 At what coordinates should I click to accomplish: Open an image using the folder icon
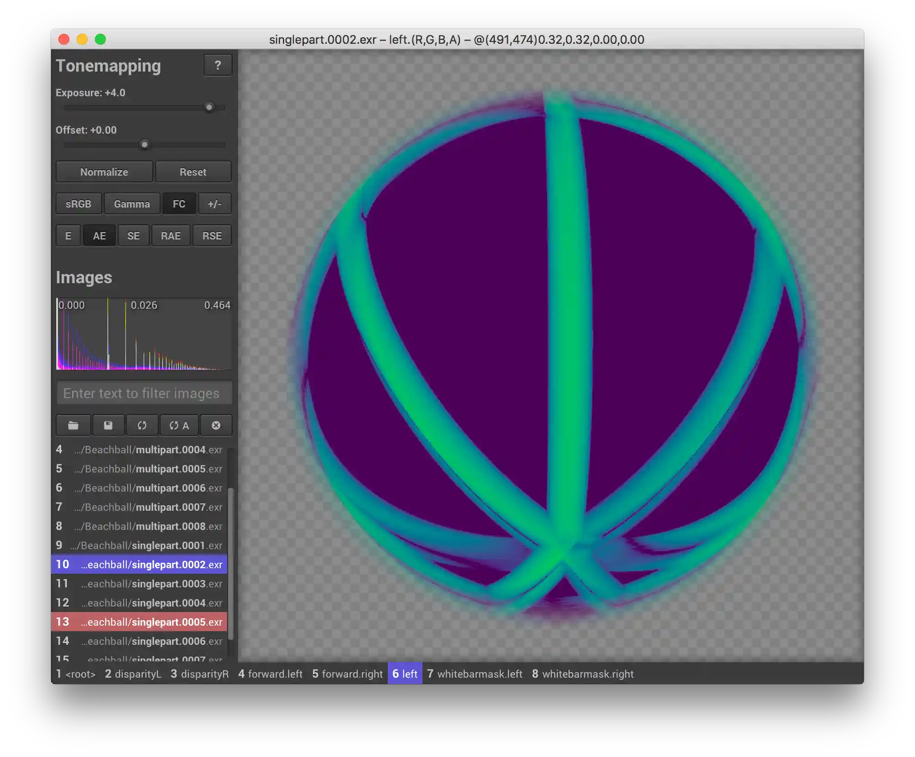pos(73,425)
